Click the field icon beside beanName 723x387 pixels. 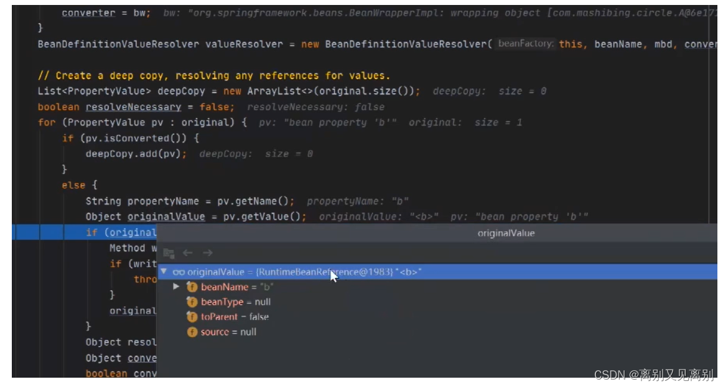pos(192,287)
